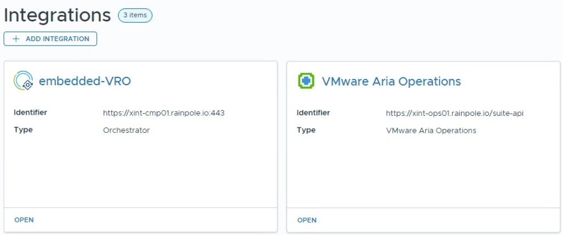Open the VMware Aria Operations card title

[391, 81]
